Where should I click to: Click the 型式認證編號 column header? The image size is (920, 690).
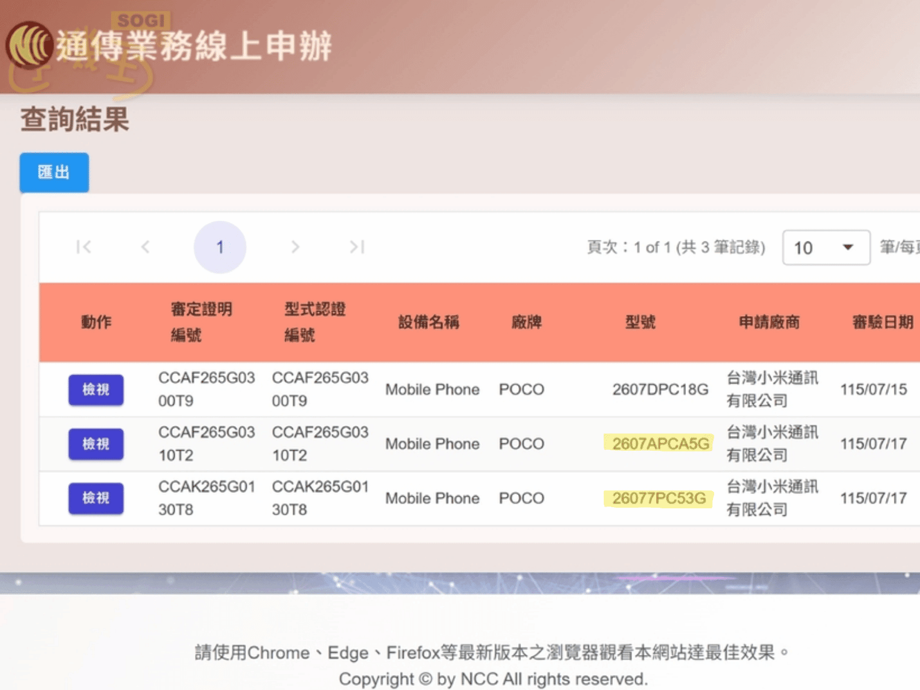(315, 322)
